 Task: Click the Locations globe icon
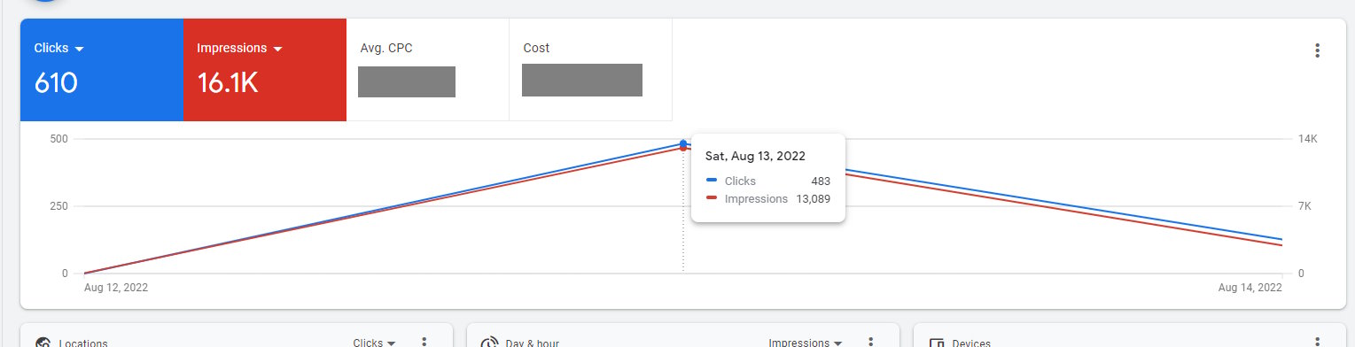pos(43,343)
